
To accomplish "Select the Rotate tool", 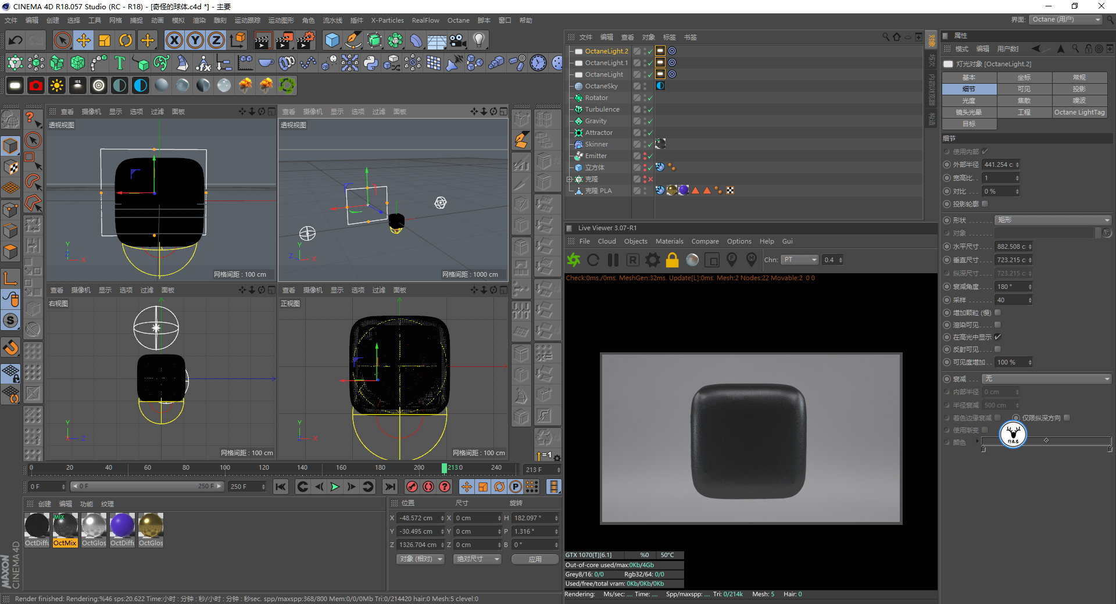I will coord(126,40).
